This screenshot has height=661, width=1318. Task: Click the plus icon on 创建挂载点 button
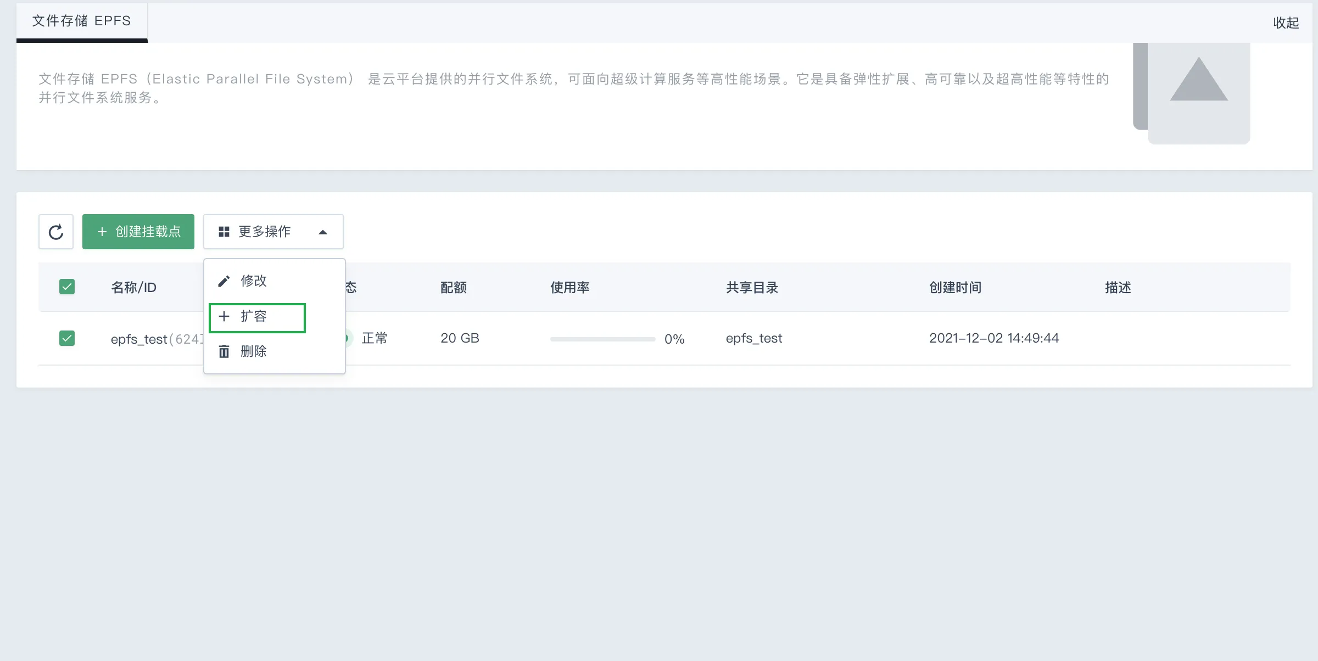click(x=102, y=232)
